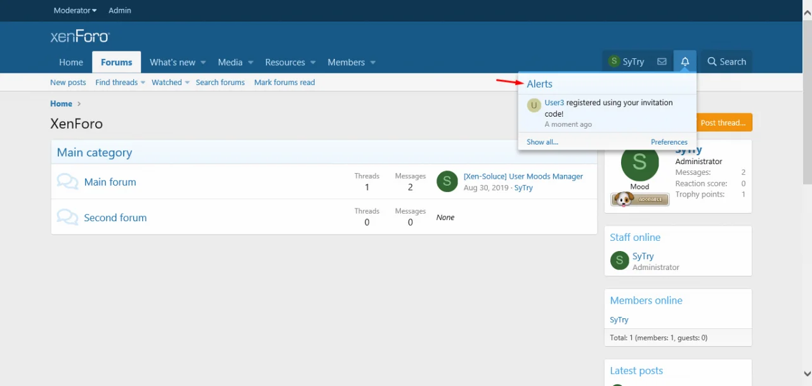Expand the Find threads submenu
This screenshot has height=386, width=812.
pyautogui.click(x=143, y=83)
